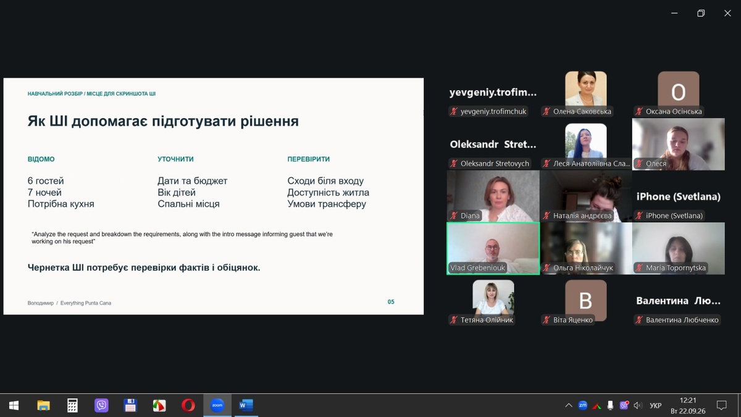
Task: Open the Calculator taskbar icon
Action: pyautogui.click(x=72, y=405)
